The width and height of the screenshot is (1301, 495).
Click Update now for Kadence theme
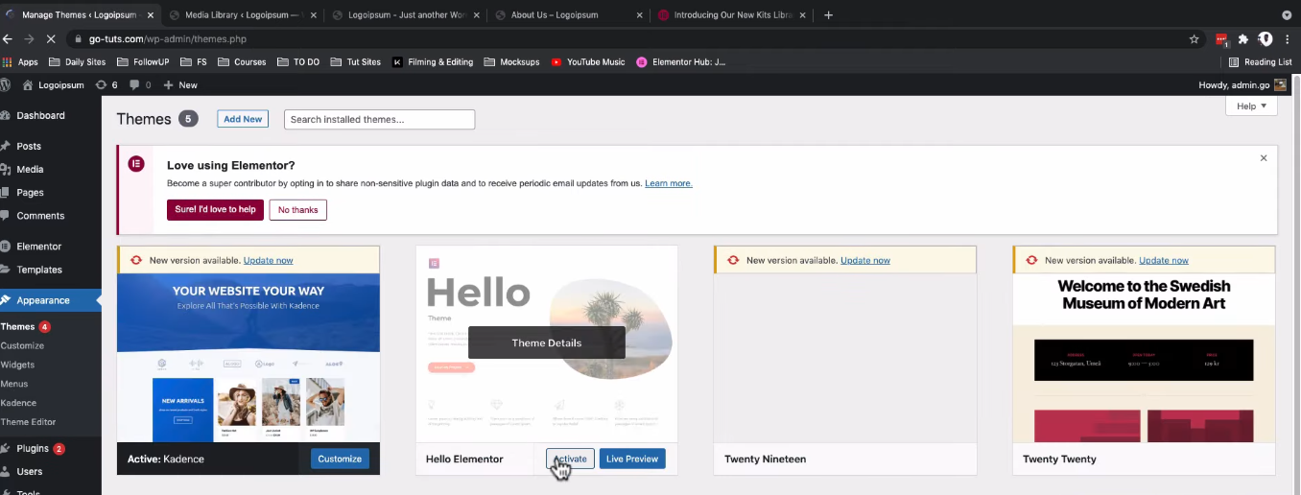[269, 260]
